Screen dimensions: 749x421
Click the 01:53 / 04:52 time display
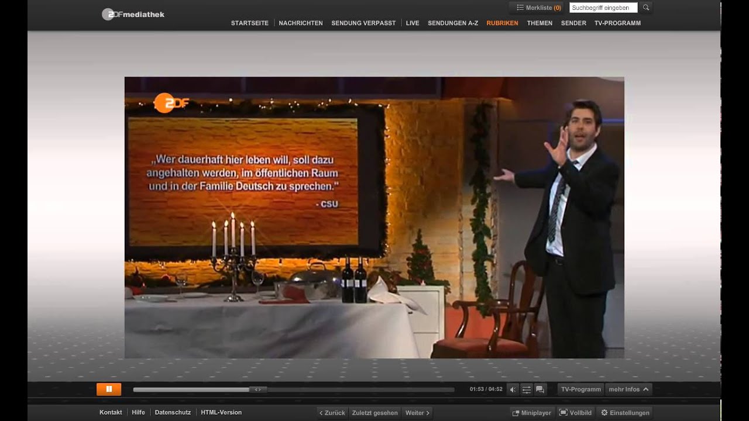click(486, 389)
